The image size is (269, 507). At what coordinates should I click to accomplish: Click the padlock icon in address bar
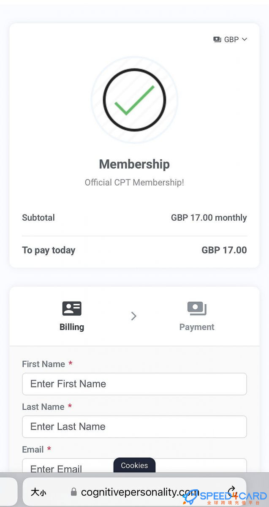(74, 492)
